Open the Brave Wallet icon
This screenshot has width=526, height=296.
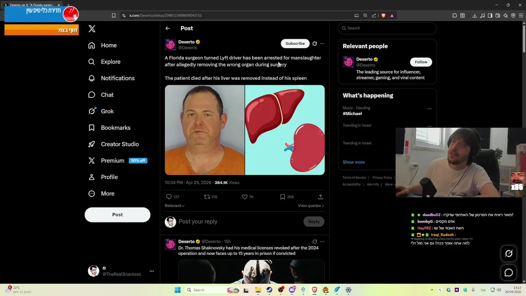(498, 16)
